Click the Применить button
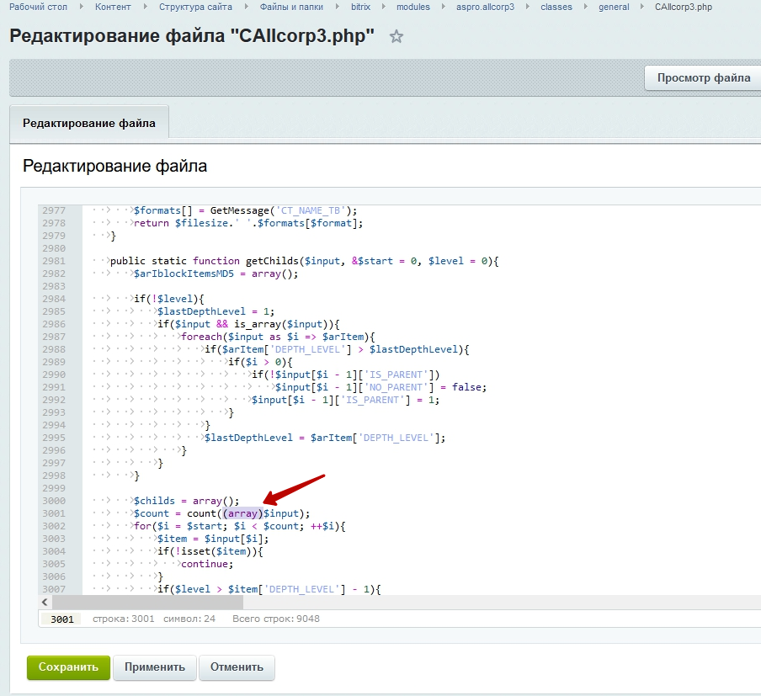761x696 pixels. coord(155,667)
